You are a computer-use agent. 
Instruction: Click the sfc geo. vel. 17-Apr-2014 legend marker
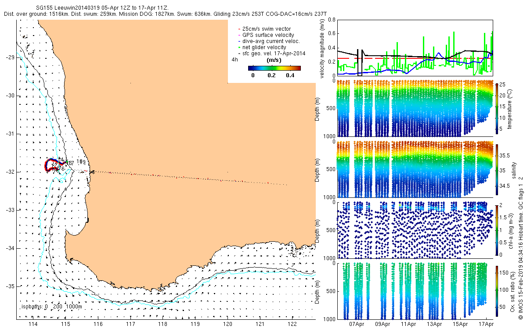click(238, 54)
